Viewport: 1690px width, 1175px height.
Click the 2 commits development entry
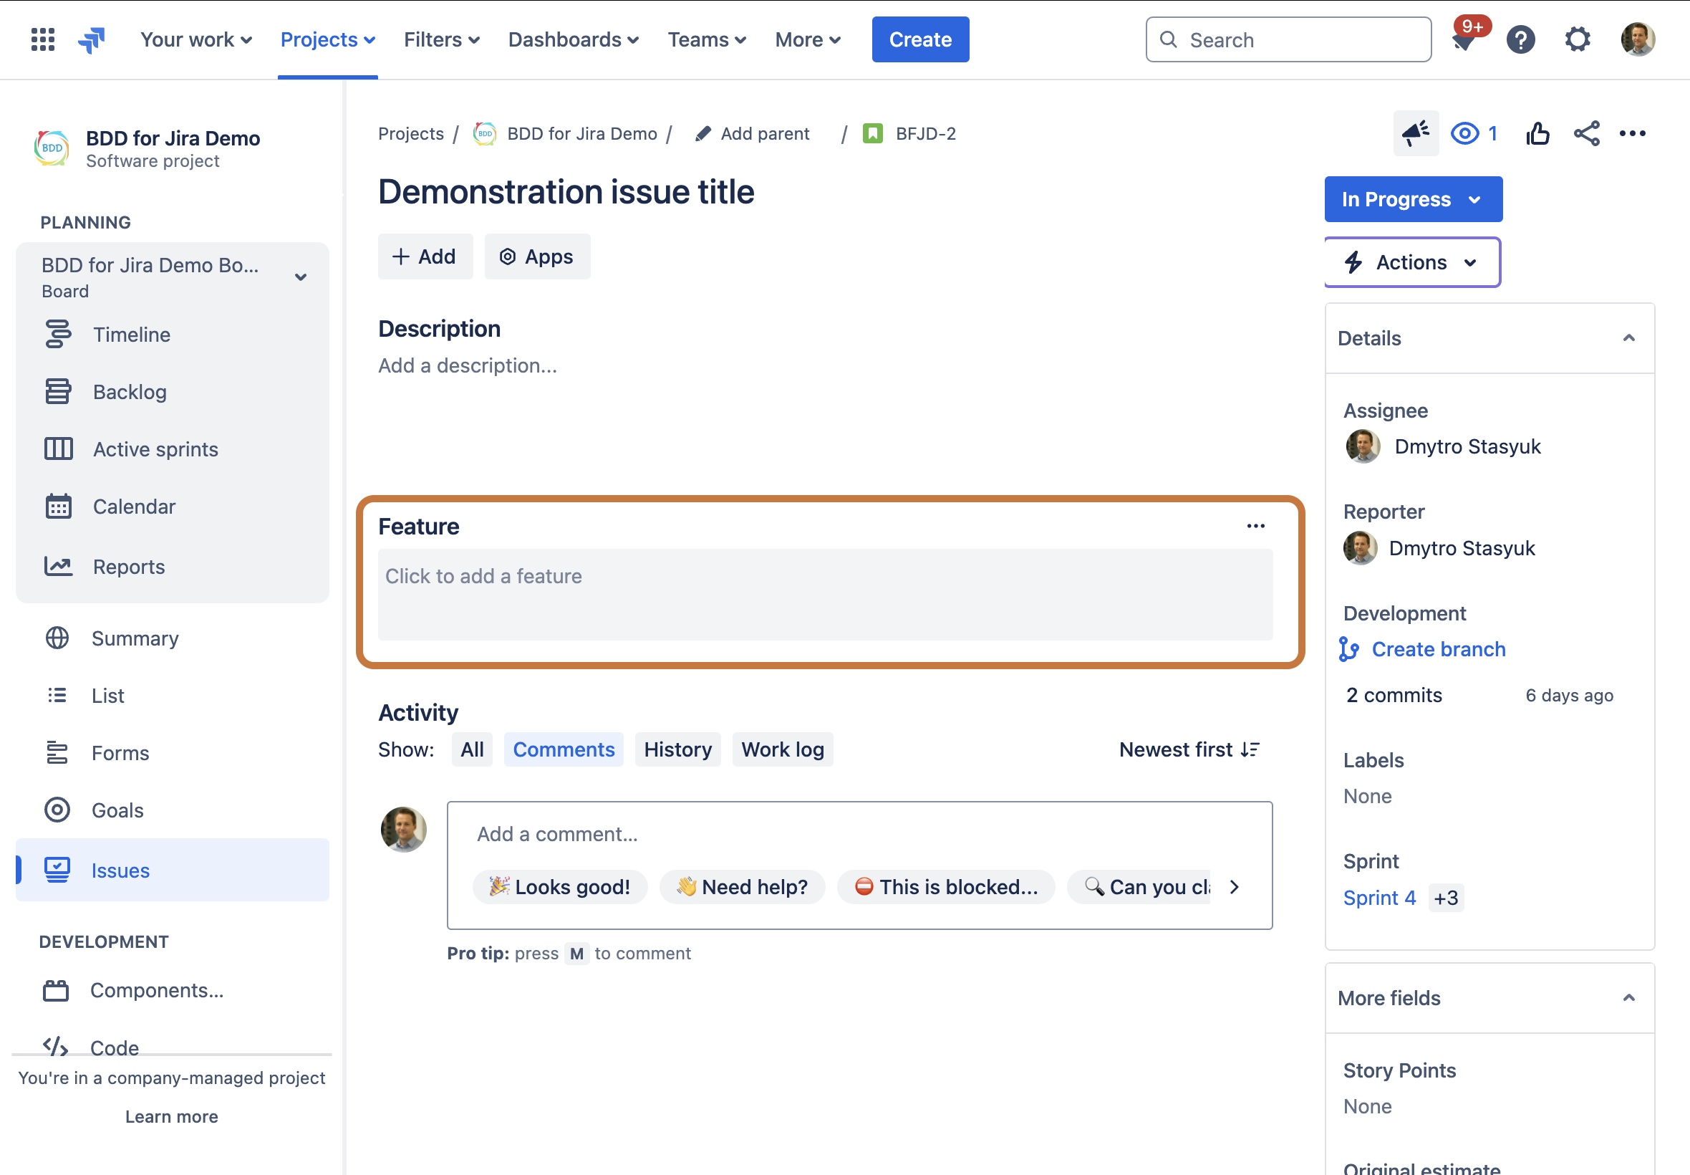(1394, 694)
